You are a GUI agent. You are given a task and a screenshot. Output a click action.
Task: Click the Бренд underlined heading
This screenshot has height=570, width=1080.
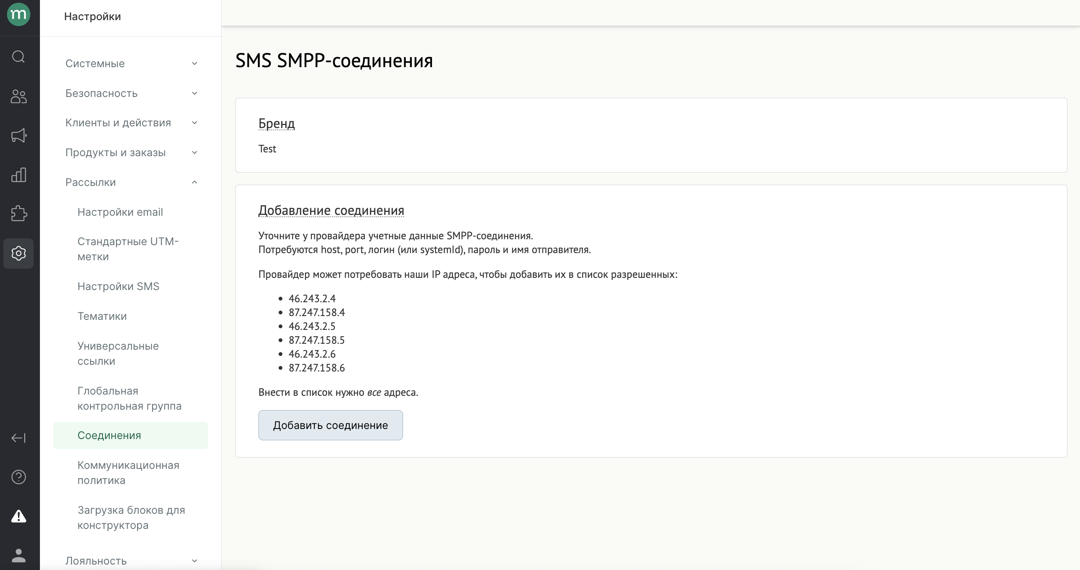[x=277, y=123]
